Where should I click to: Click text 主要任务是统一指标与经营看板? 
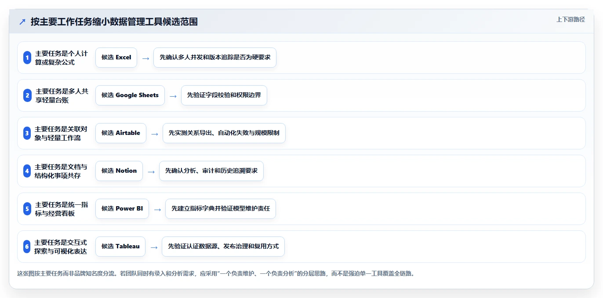coord(62,209)
